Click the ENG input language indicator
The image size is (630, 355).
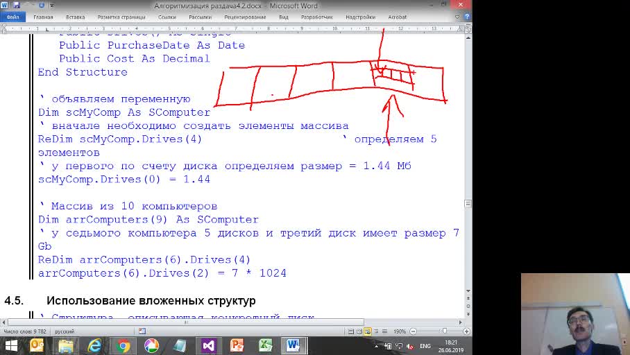pos(425,346)
